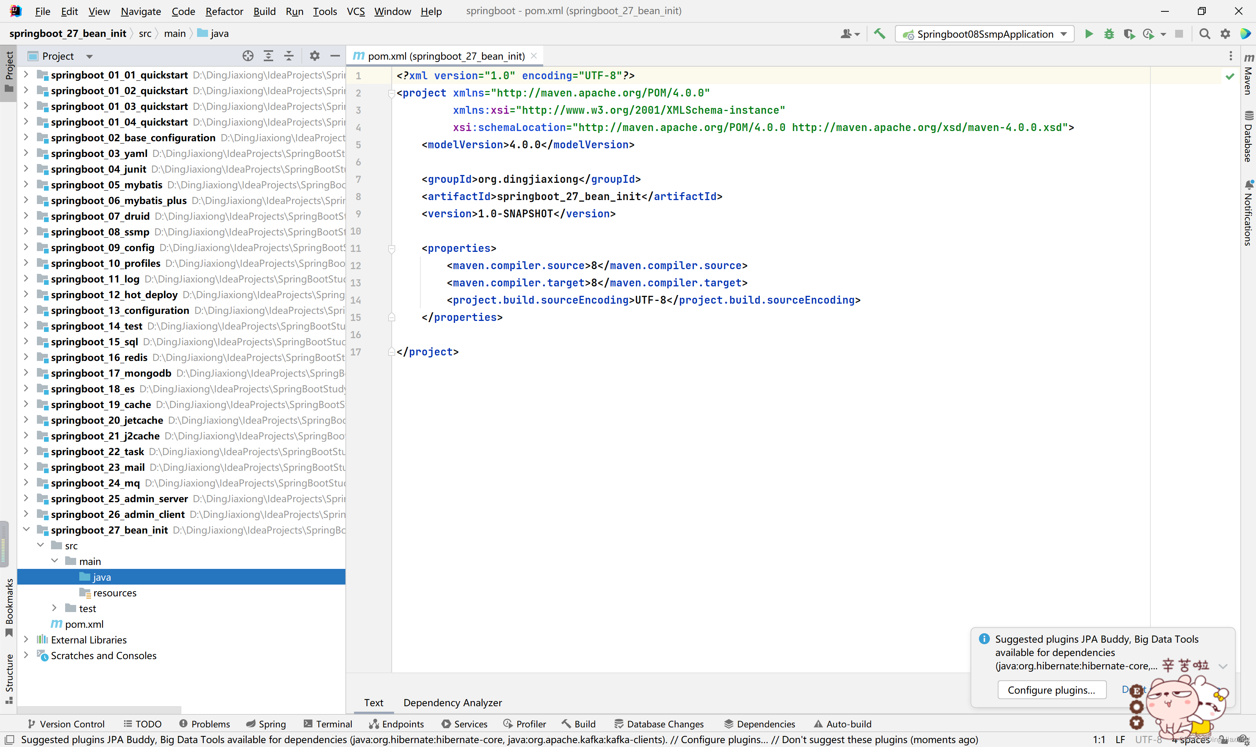Collapse the main folder

[x=55, y=561]
